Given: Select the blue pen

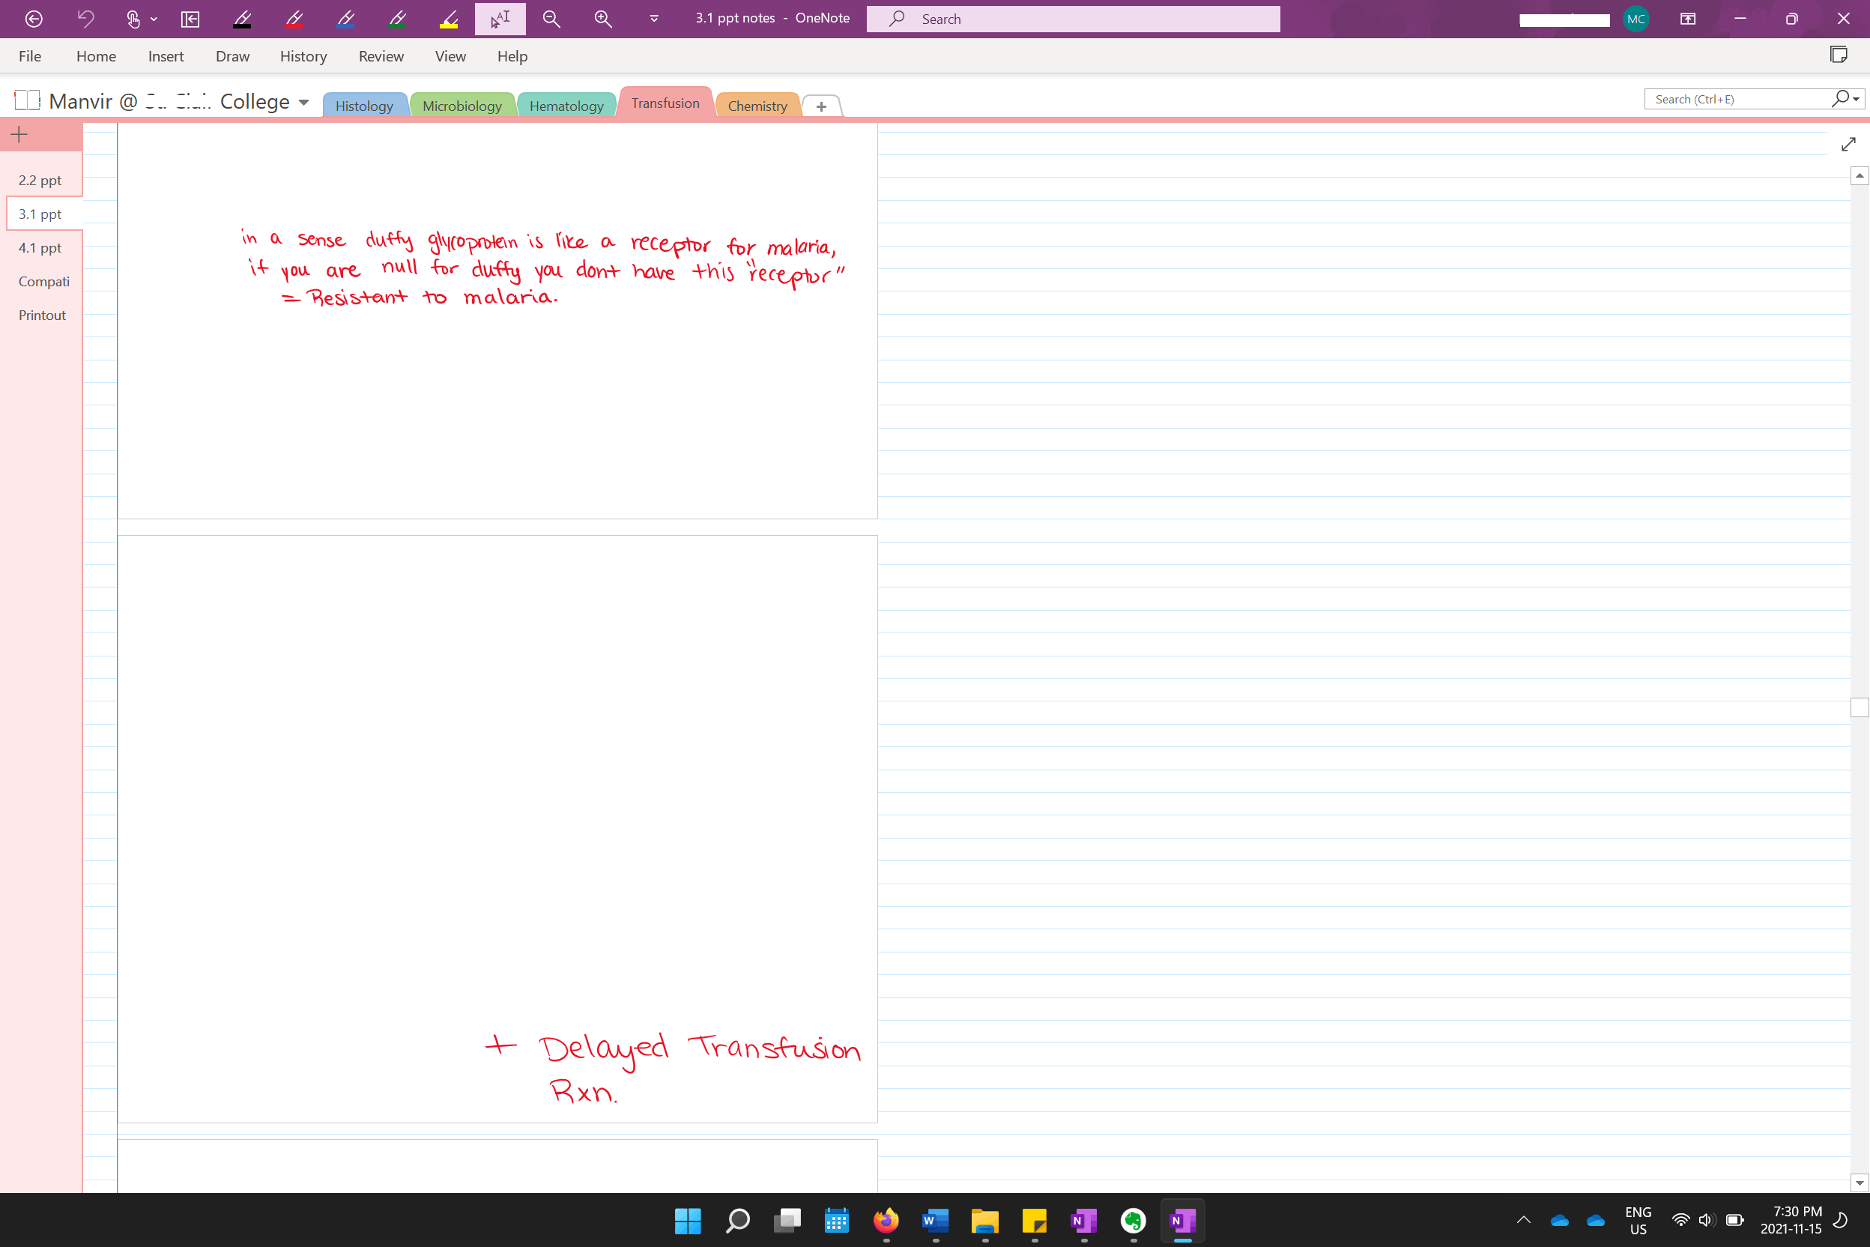Looking at the screenshot, I should (x=346, y=18).
